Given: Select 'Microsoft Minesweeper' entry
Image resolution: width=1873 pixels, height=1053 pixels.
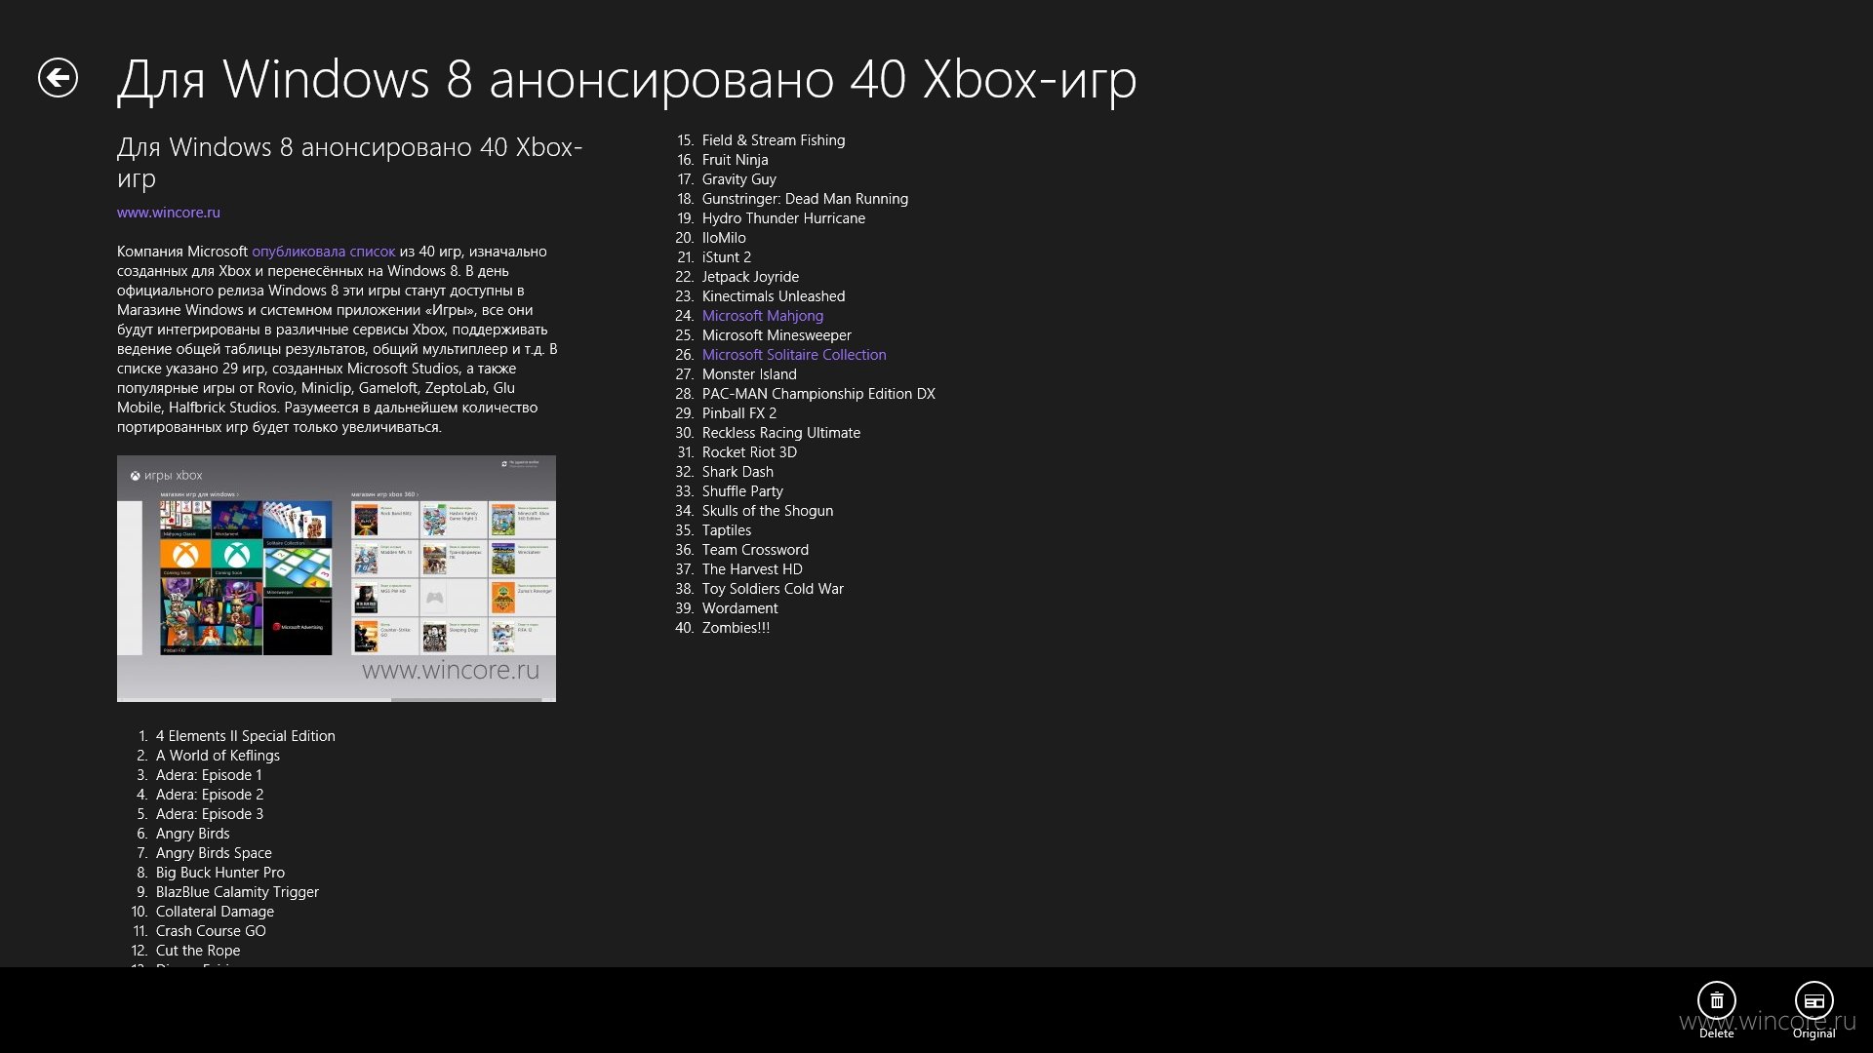Looking at the screenshot, I should click(777, 335).
